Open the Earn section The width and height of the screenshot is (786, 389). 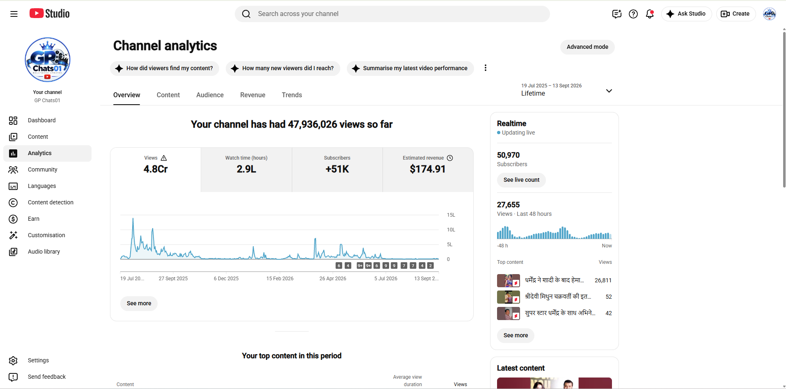[47, 219]
